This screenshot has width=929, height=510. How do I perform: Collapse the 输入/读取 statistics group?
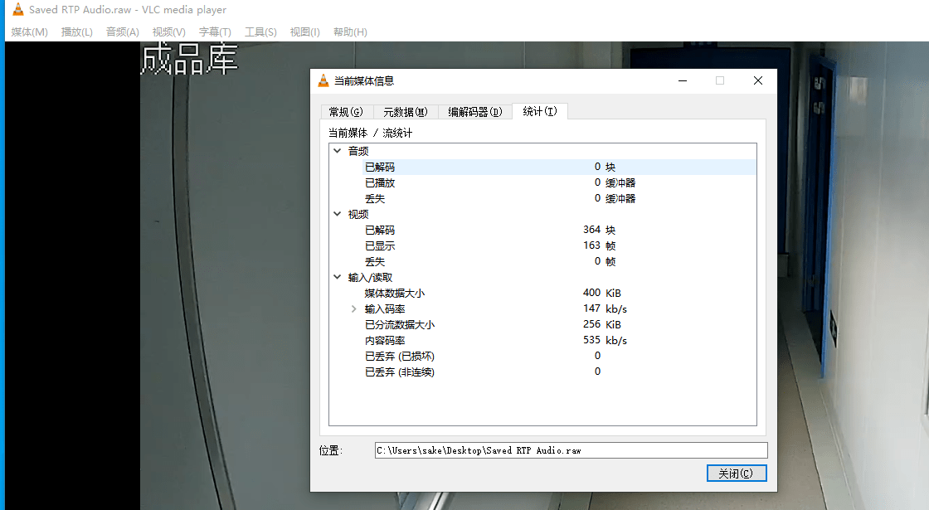(x=337, y=277)
